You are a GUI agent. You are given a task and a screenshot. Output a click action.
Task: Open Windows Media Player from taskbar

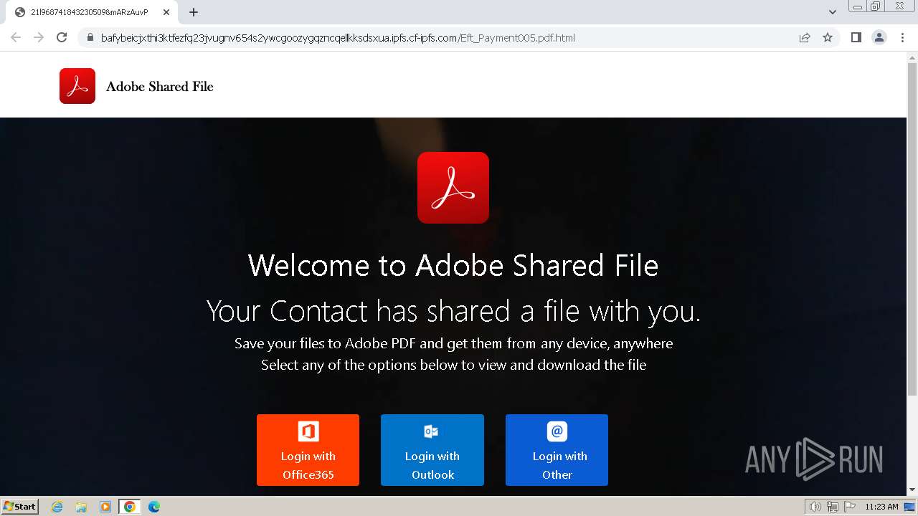point(105,507)
